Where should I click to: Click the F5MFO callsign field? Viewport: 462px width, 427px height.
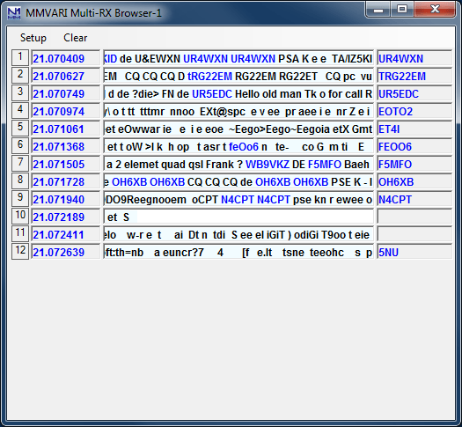[414, 164]
